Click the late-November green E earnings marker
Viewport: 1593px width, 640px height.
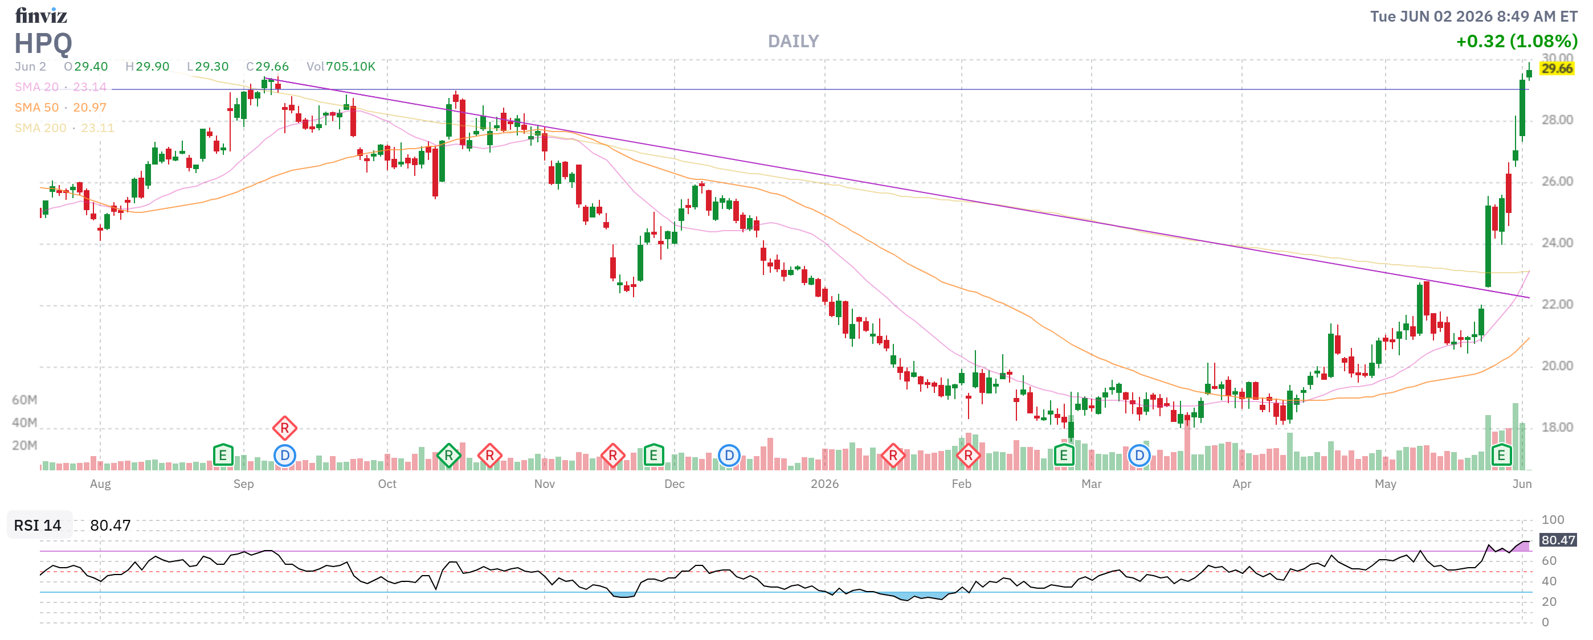[653, 456]
